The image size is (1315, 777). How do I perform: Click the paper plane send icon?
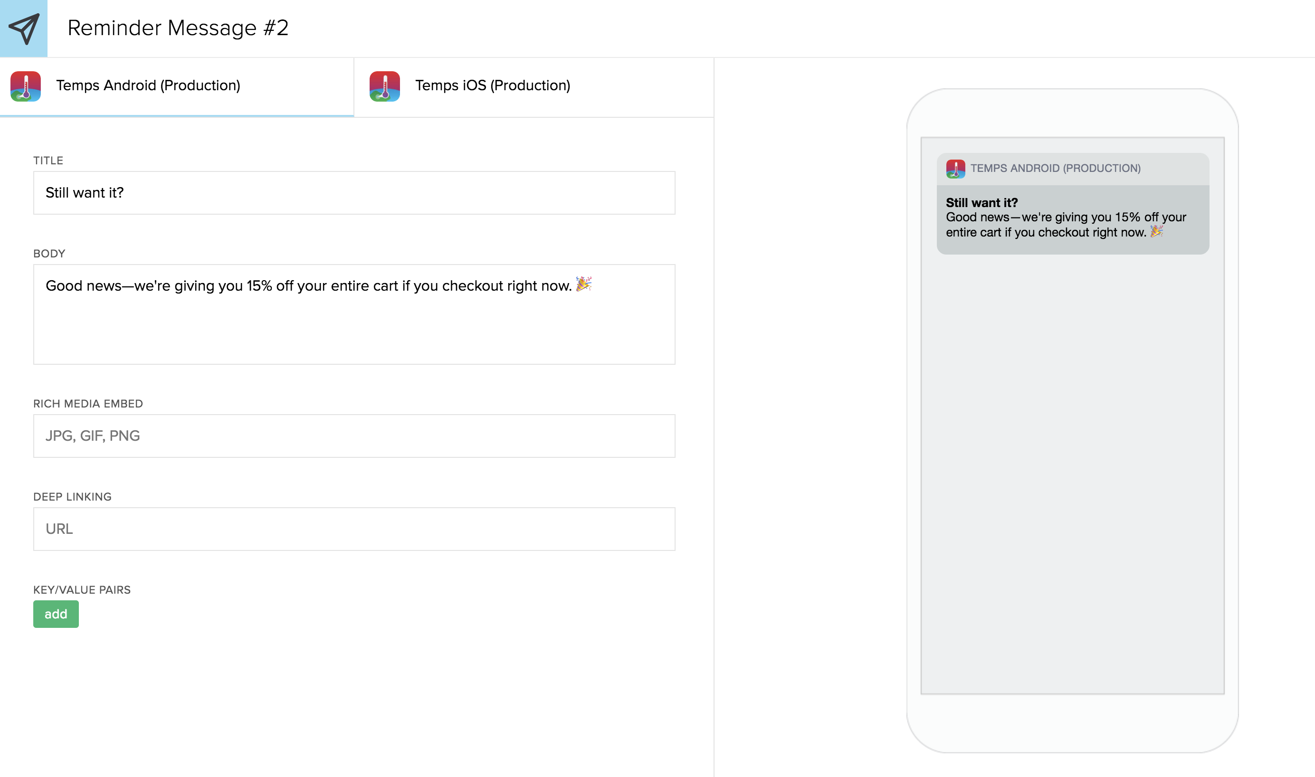[24, 28]
